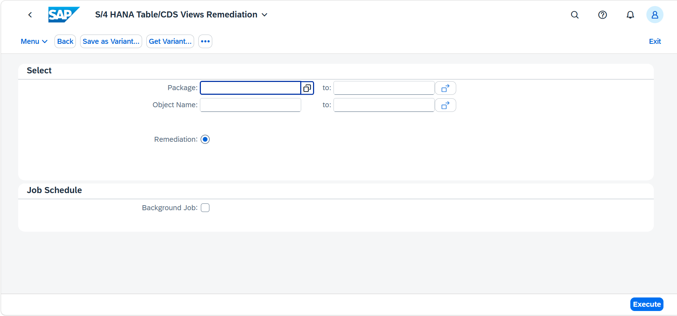Expand the Menu dropdown

click(x=34, y=41)
